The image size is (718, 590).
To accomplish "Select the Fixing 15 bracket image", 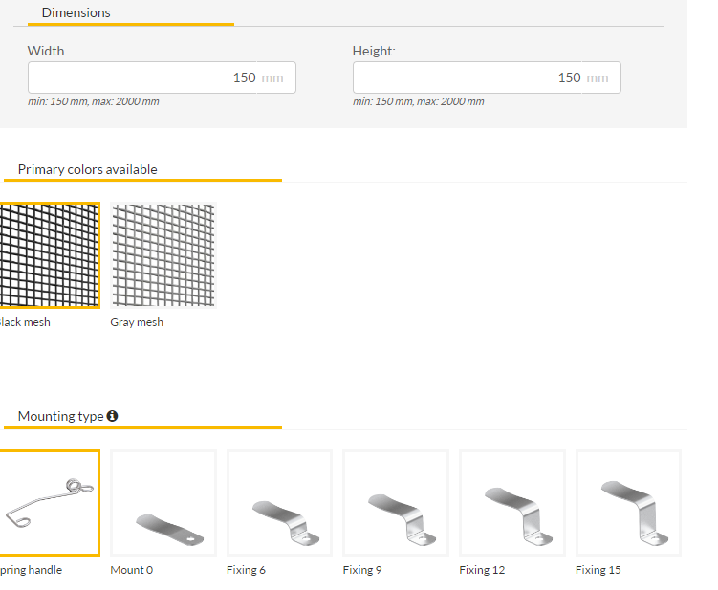I will pyautogui.click(x=628, y=502).
